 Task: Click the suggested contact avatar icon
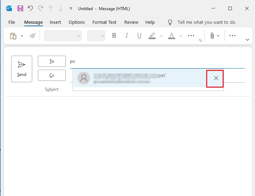(x=84, y=78)
